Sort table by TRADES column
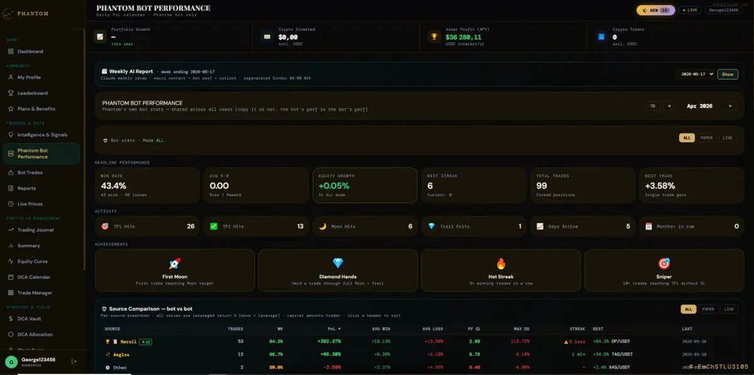 click(234, 329)
